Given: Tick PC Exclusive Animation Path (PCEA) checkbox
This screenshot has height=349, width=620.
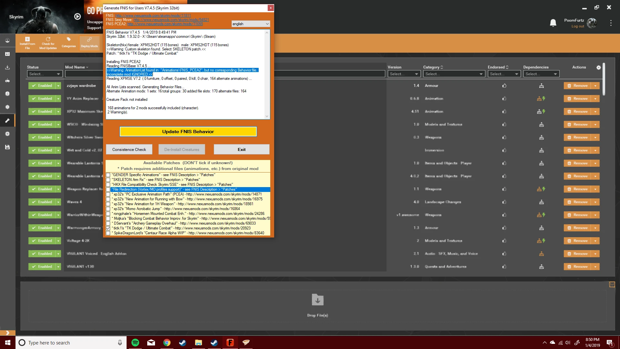Looking at the screenshot, I should pos(108,195).
